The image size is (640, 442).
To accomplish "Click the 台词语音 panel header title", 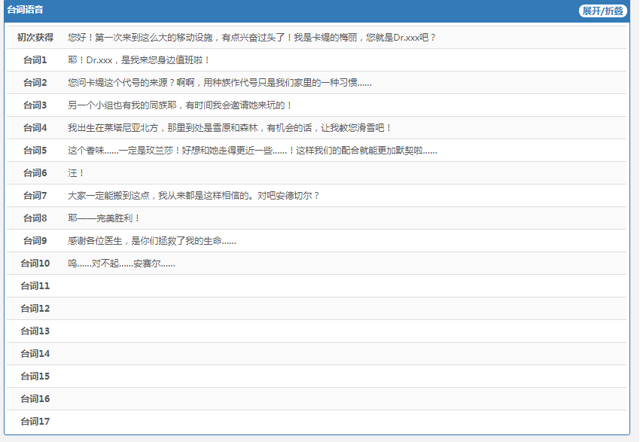I will (25, 10).
